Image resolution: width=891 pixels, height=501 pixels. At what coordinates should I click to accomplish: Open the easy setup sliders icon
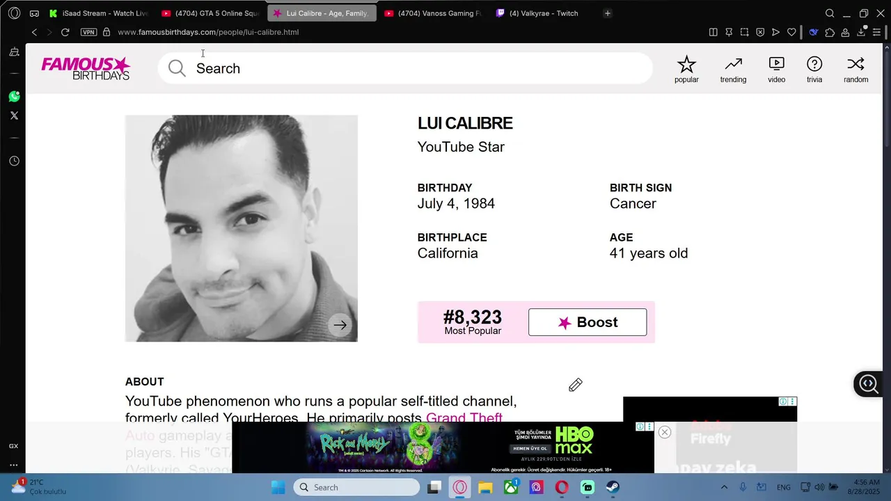876,32
